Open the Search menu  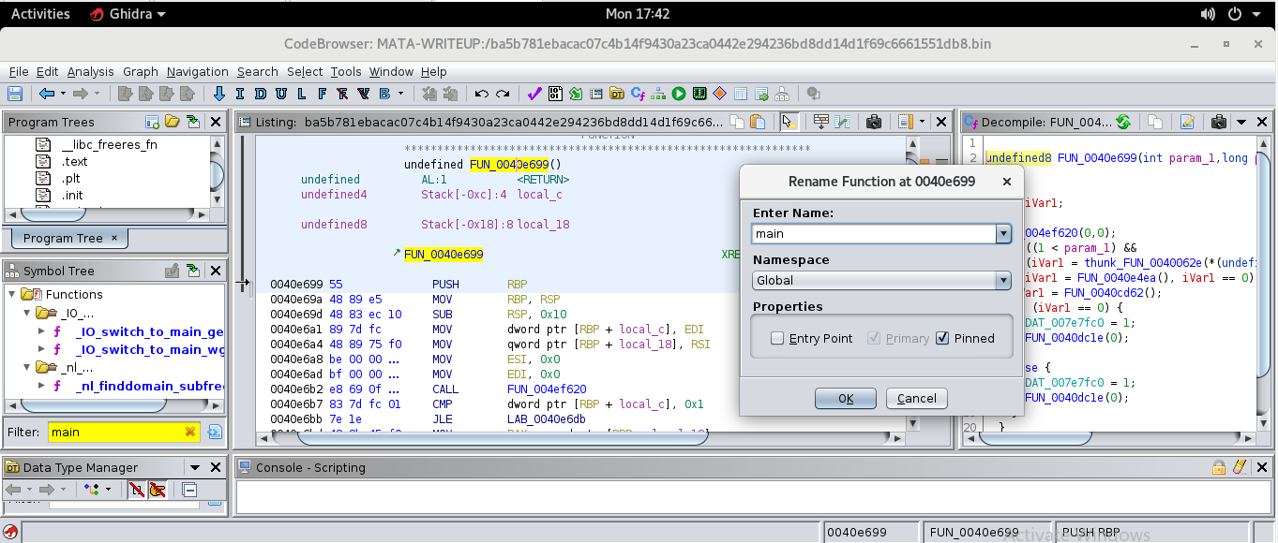257,72
